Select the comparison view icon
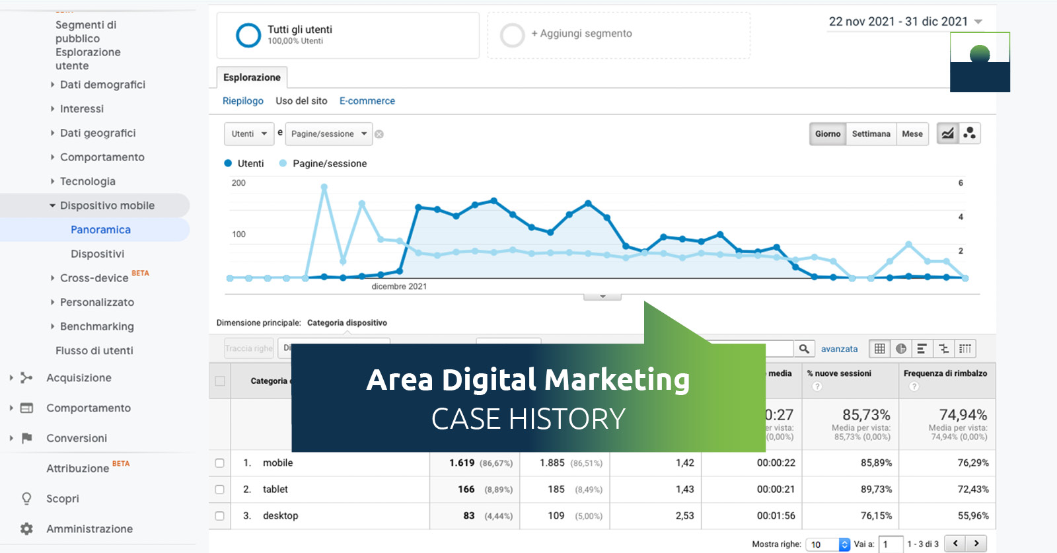This screenshot has width=1057, height=553. (943, 349)
